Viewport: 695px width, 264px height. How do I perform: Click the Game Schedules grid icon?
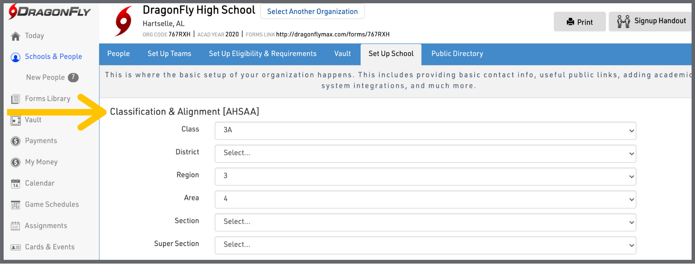16,205
